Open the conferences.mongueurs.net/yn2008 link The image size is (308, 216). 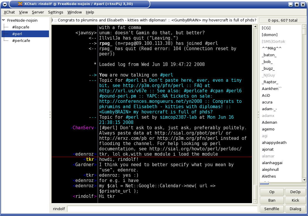pos(150,101)
